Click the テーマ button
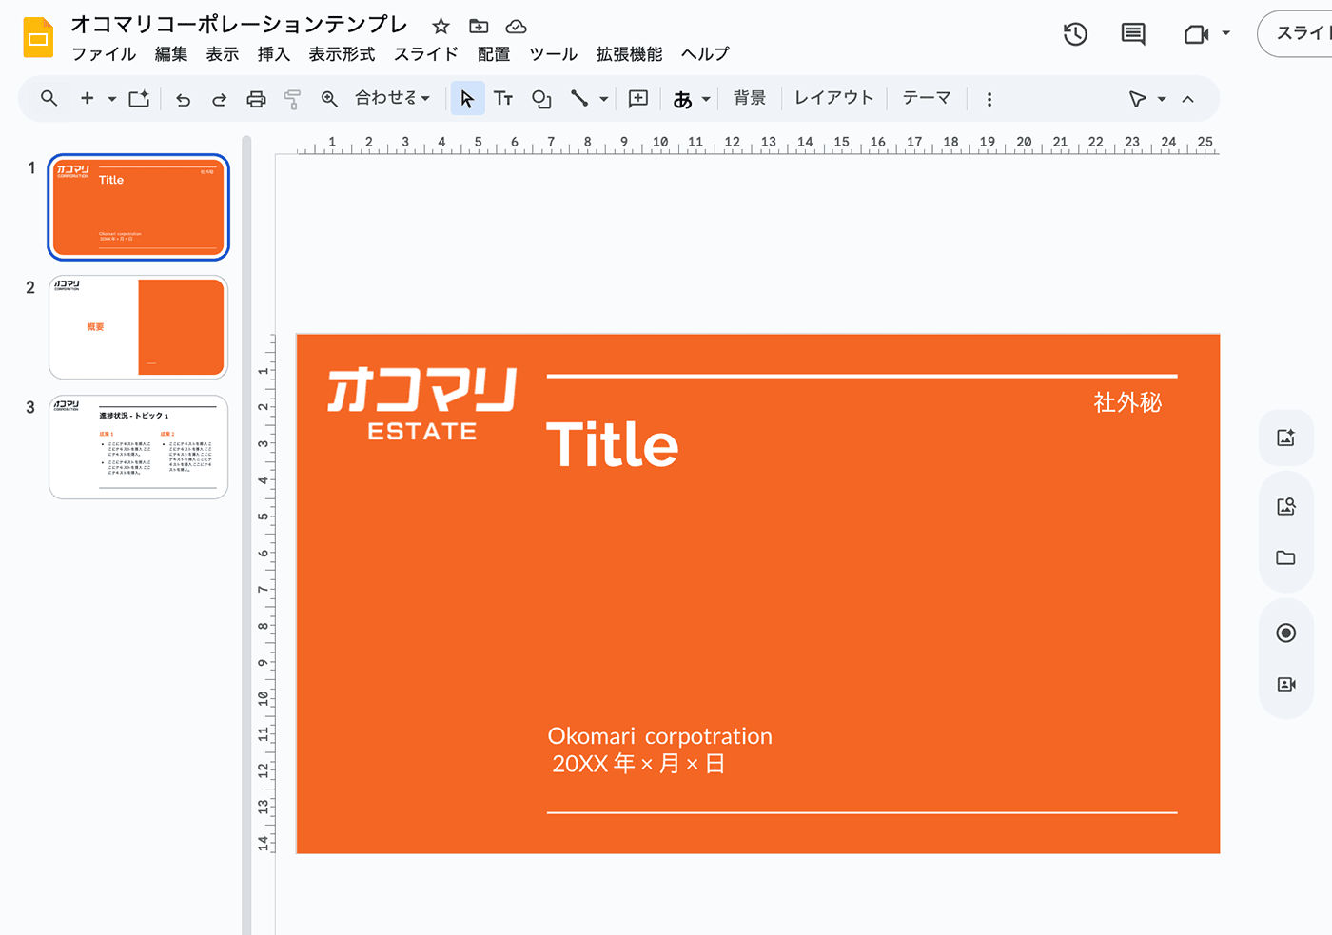The height and width of the screenshot is (935, 1332). [926, 98]
